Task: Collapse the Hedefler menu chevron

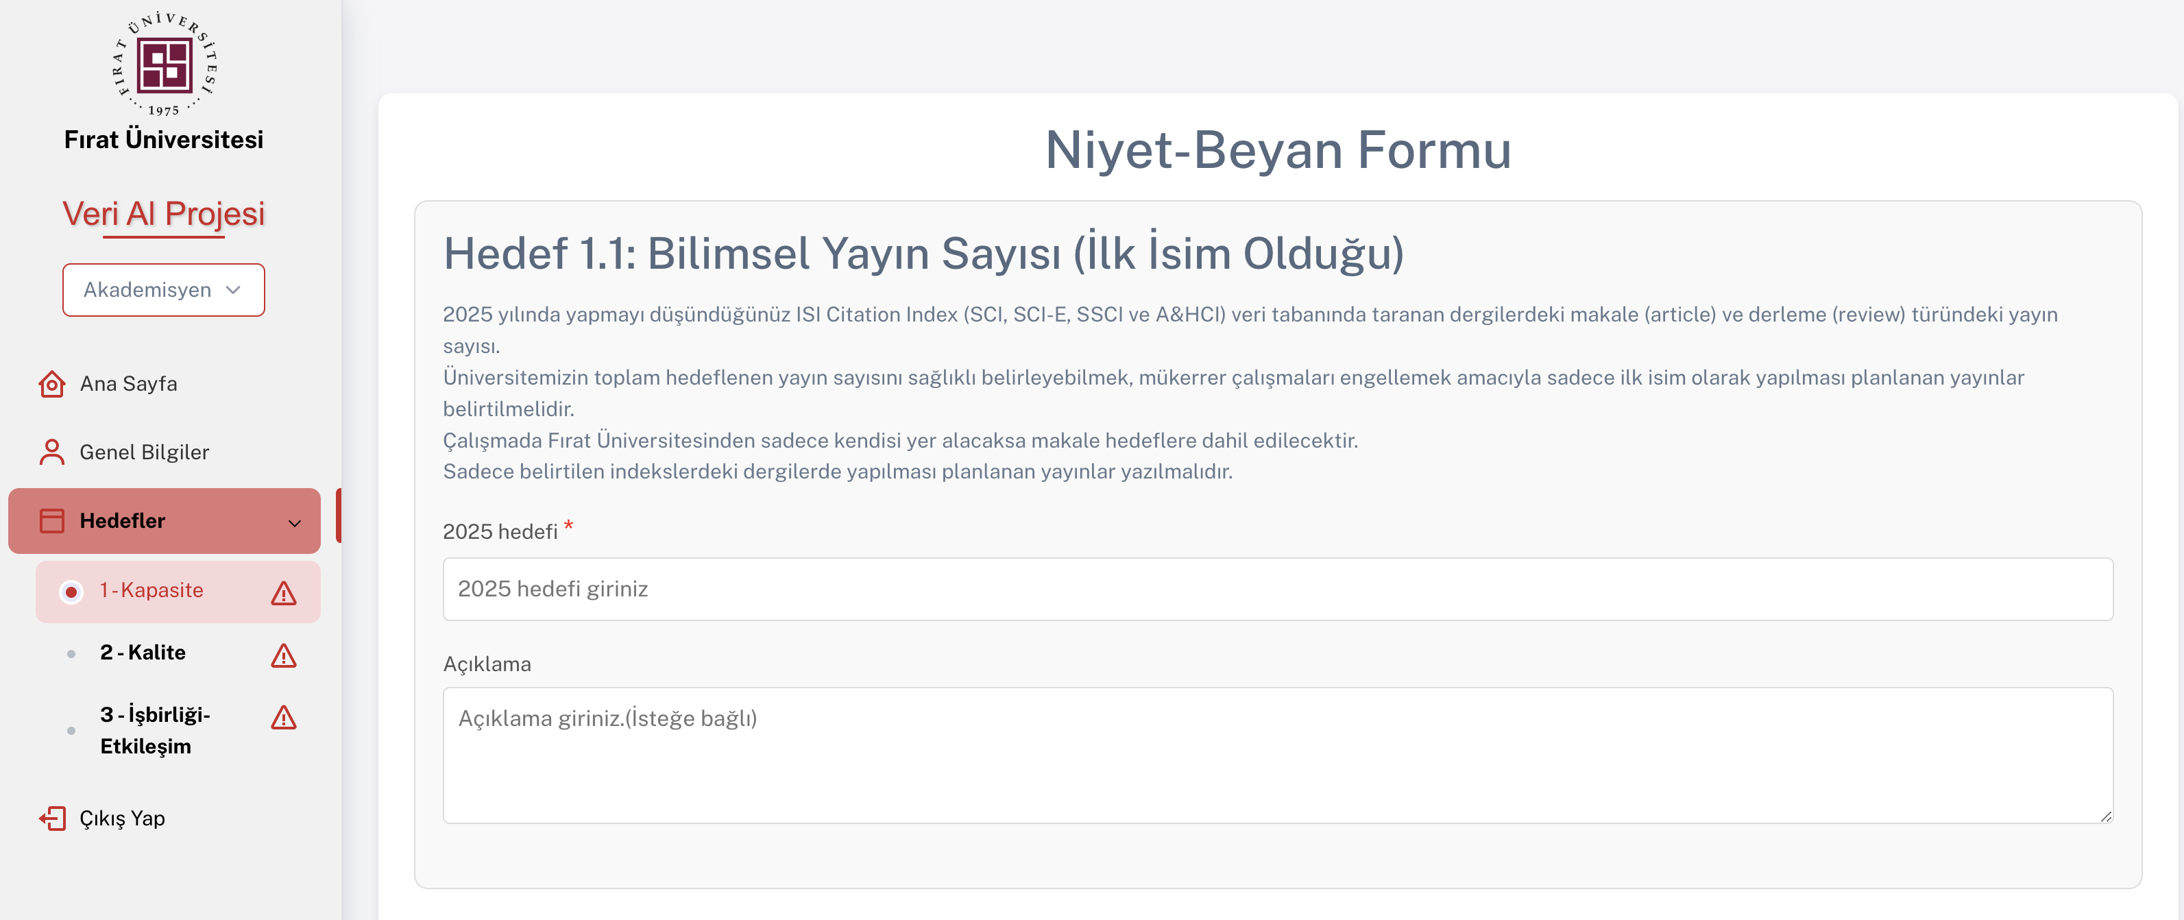Action: (294, 522)
